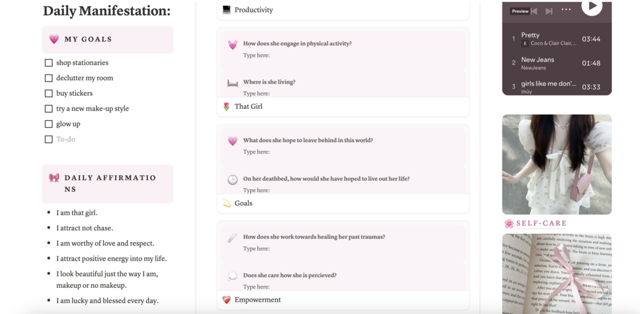Check off 'buy stickers' goal
The width and height of the screenshot is (640, 314).
pos(48,94)
